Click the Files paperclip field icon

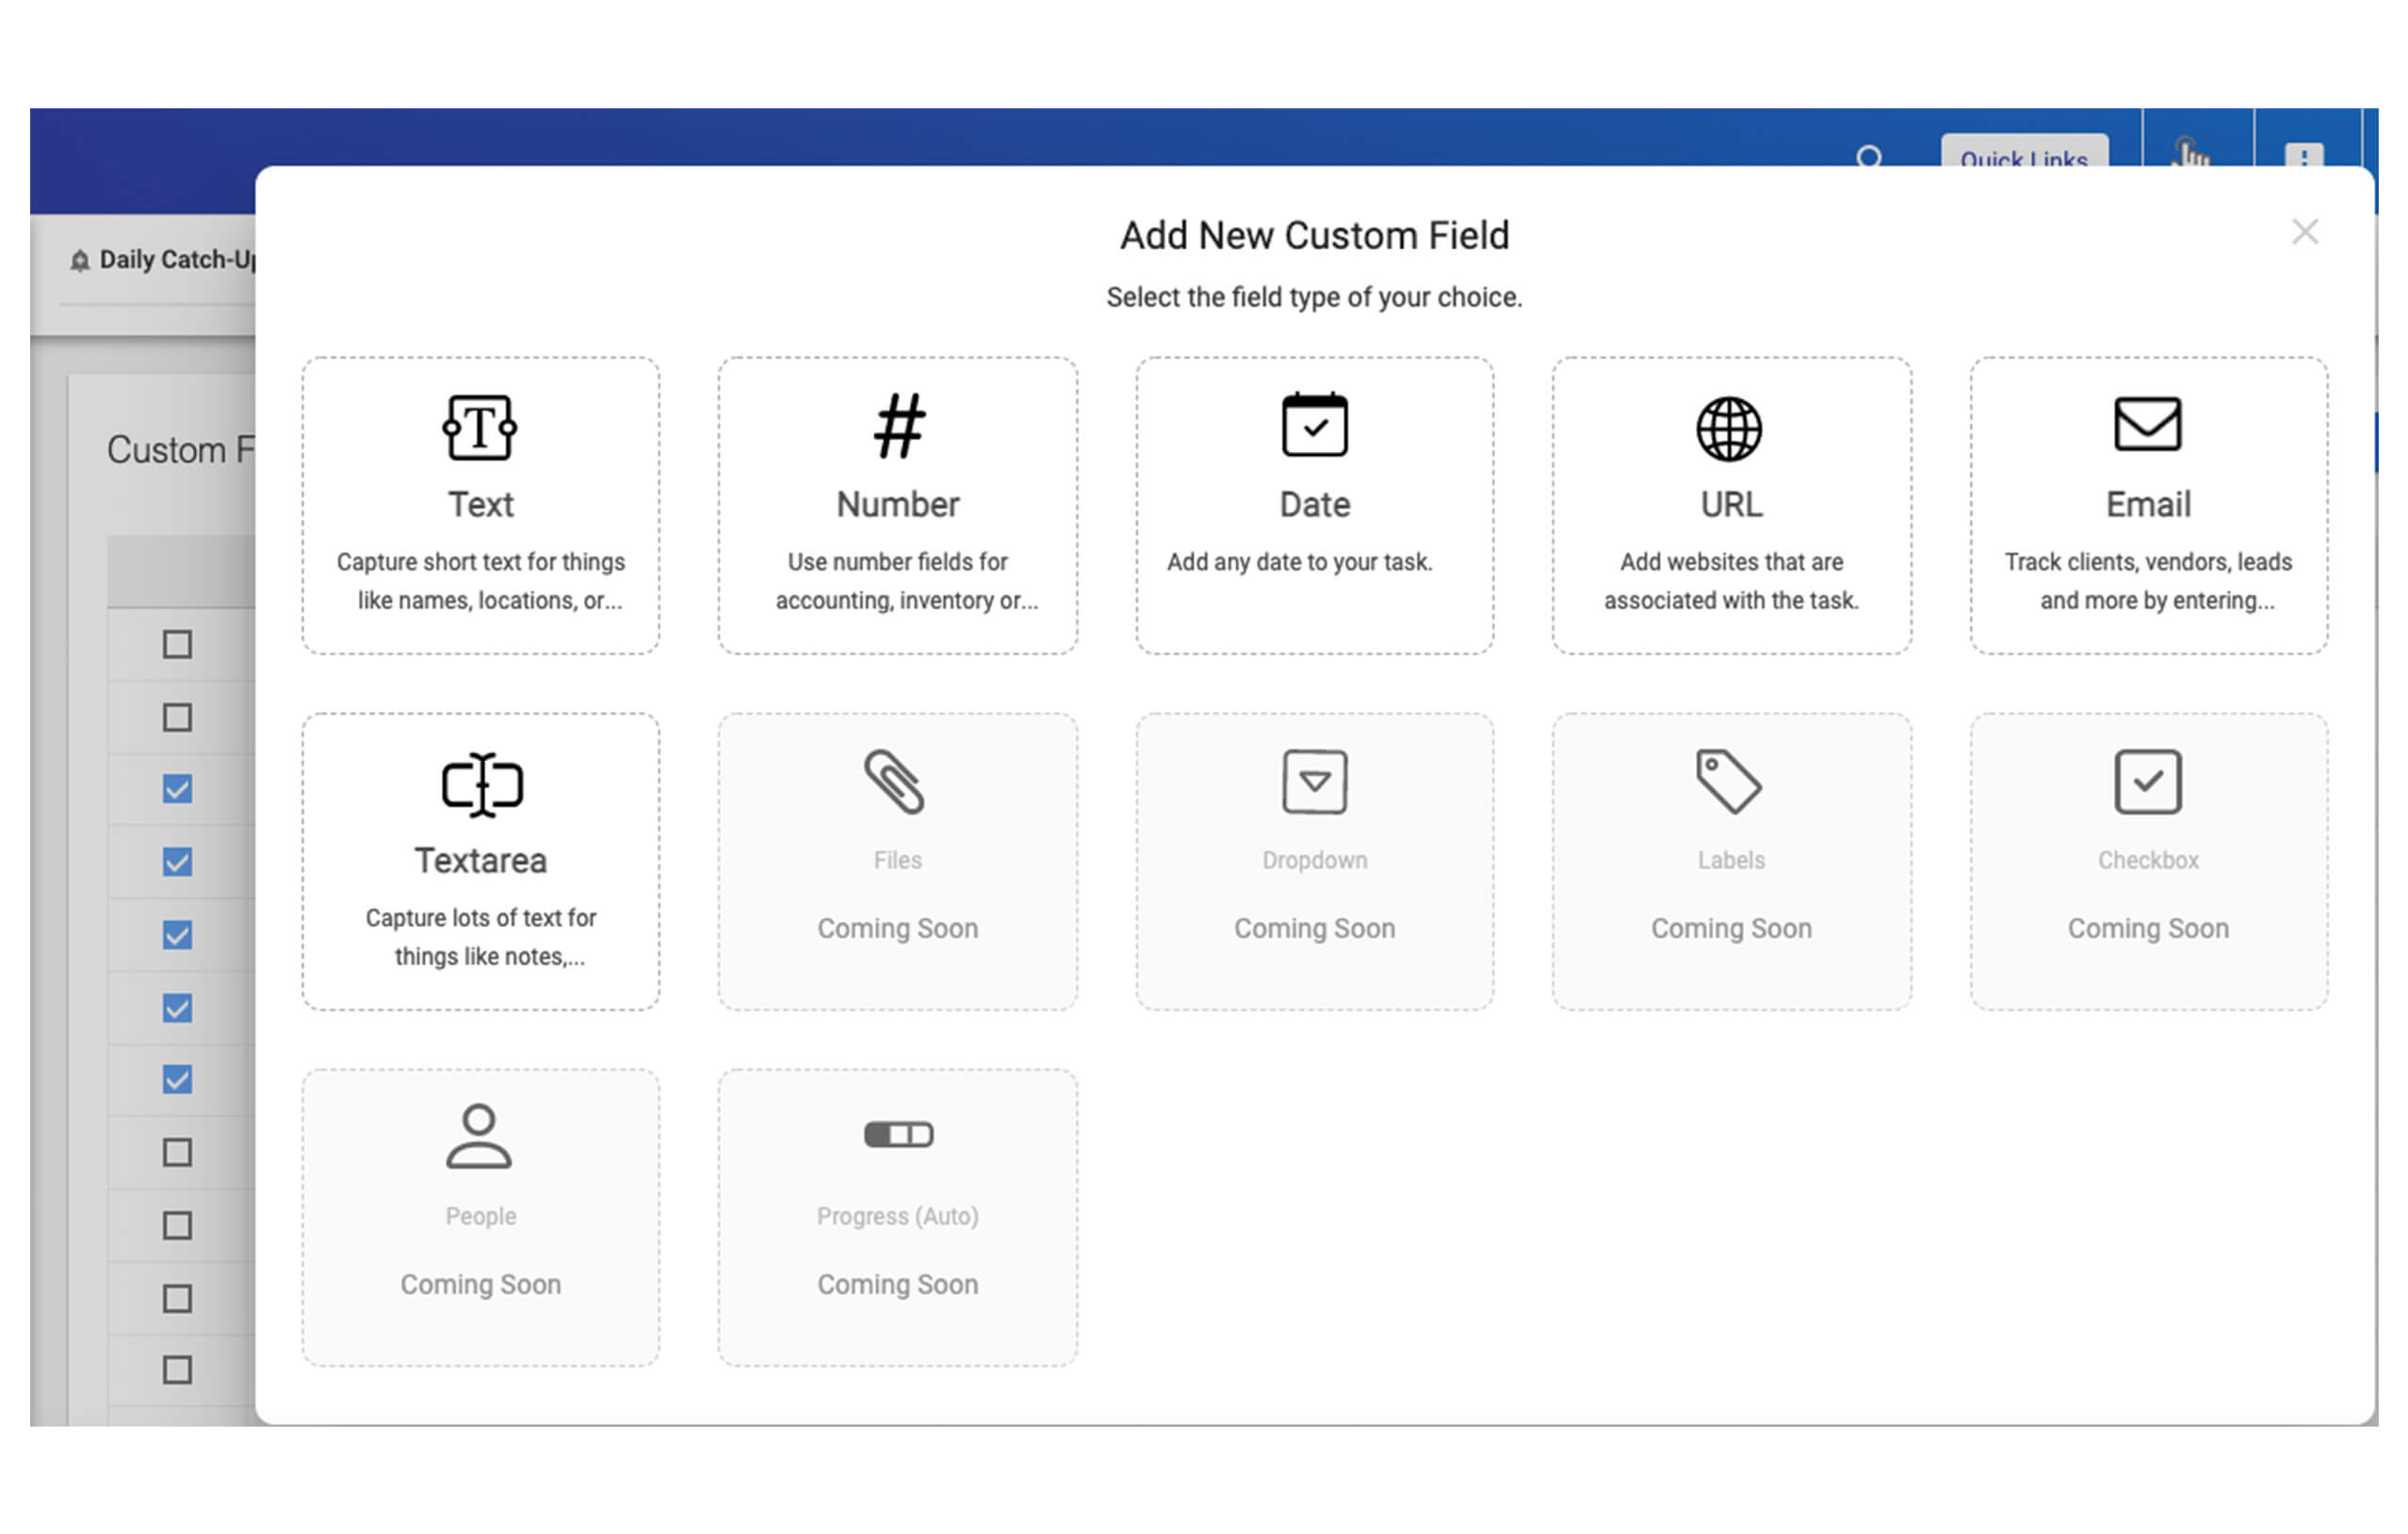[x=897, y=783]
